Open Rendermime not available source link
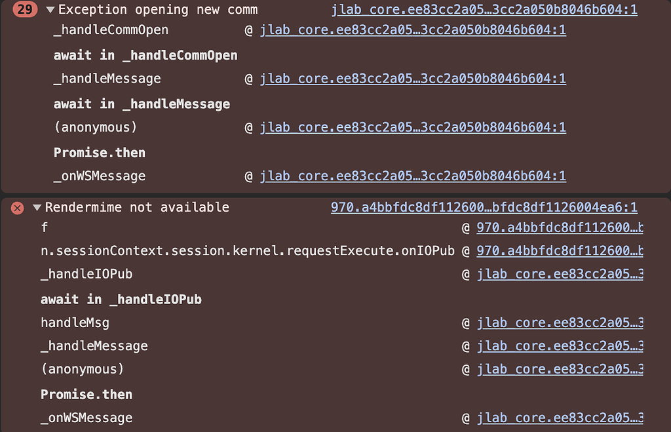Viewport: 671px width, 432px height. 484,207
